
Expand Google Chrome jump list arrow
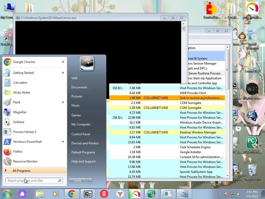tap(63, 62)
